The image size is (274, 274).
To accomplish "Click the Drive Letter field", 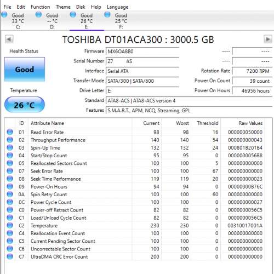I will tap(142, 90).
